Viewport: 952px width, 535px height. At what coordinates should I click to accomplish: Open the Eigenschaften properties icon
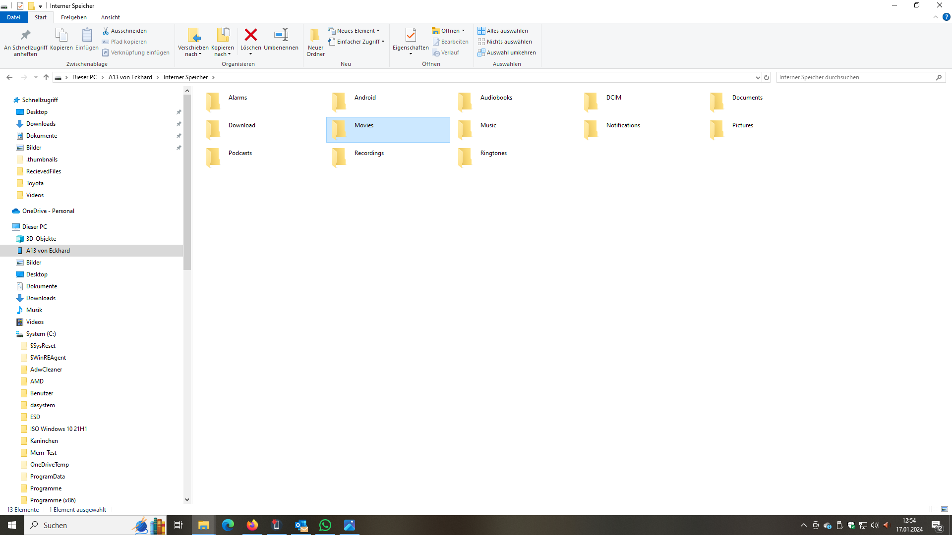click(411, 35)
